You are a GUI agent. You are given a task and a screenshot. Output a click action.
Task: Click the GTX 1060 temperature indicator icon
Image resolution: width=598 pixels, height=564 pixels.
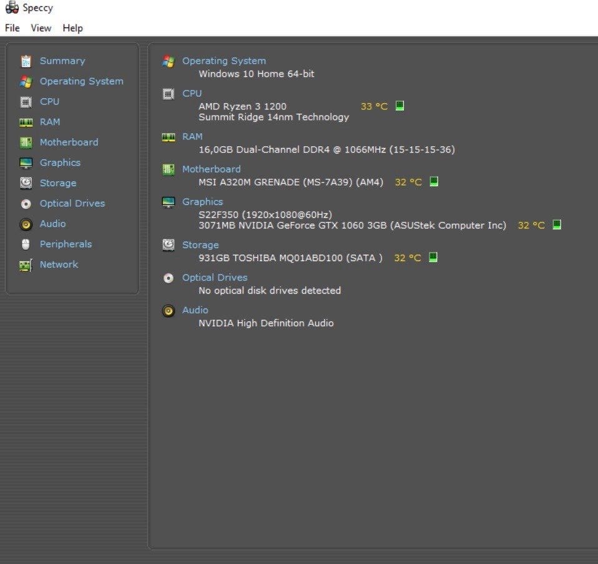(557, 224)
